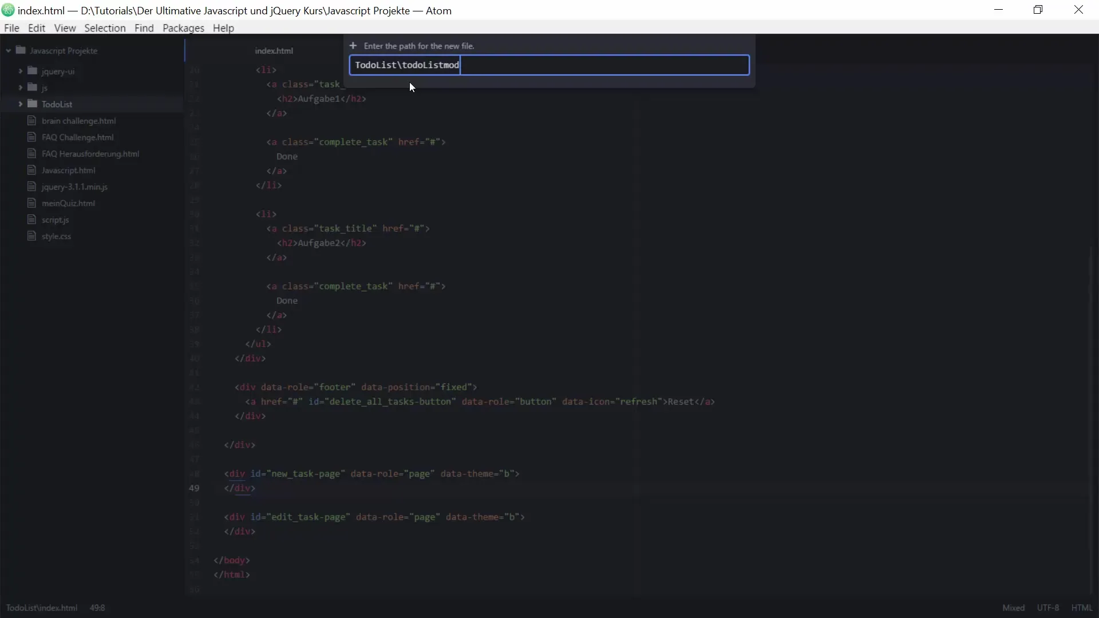1099x618 pixels.
Task: Click the jquery-ui folder icon
Action: click(x=33, y=71)
